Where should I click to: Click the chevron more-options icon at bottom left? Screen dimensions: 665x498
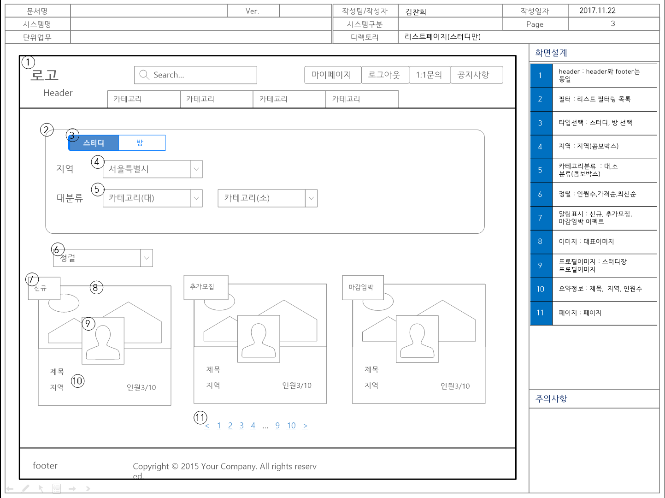(88, 488)
